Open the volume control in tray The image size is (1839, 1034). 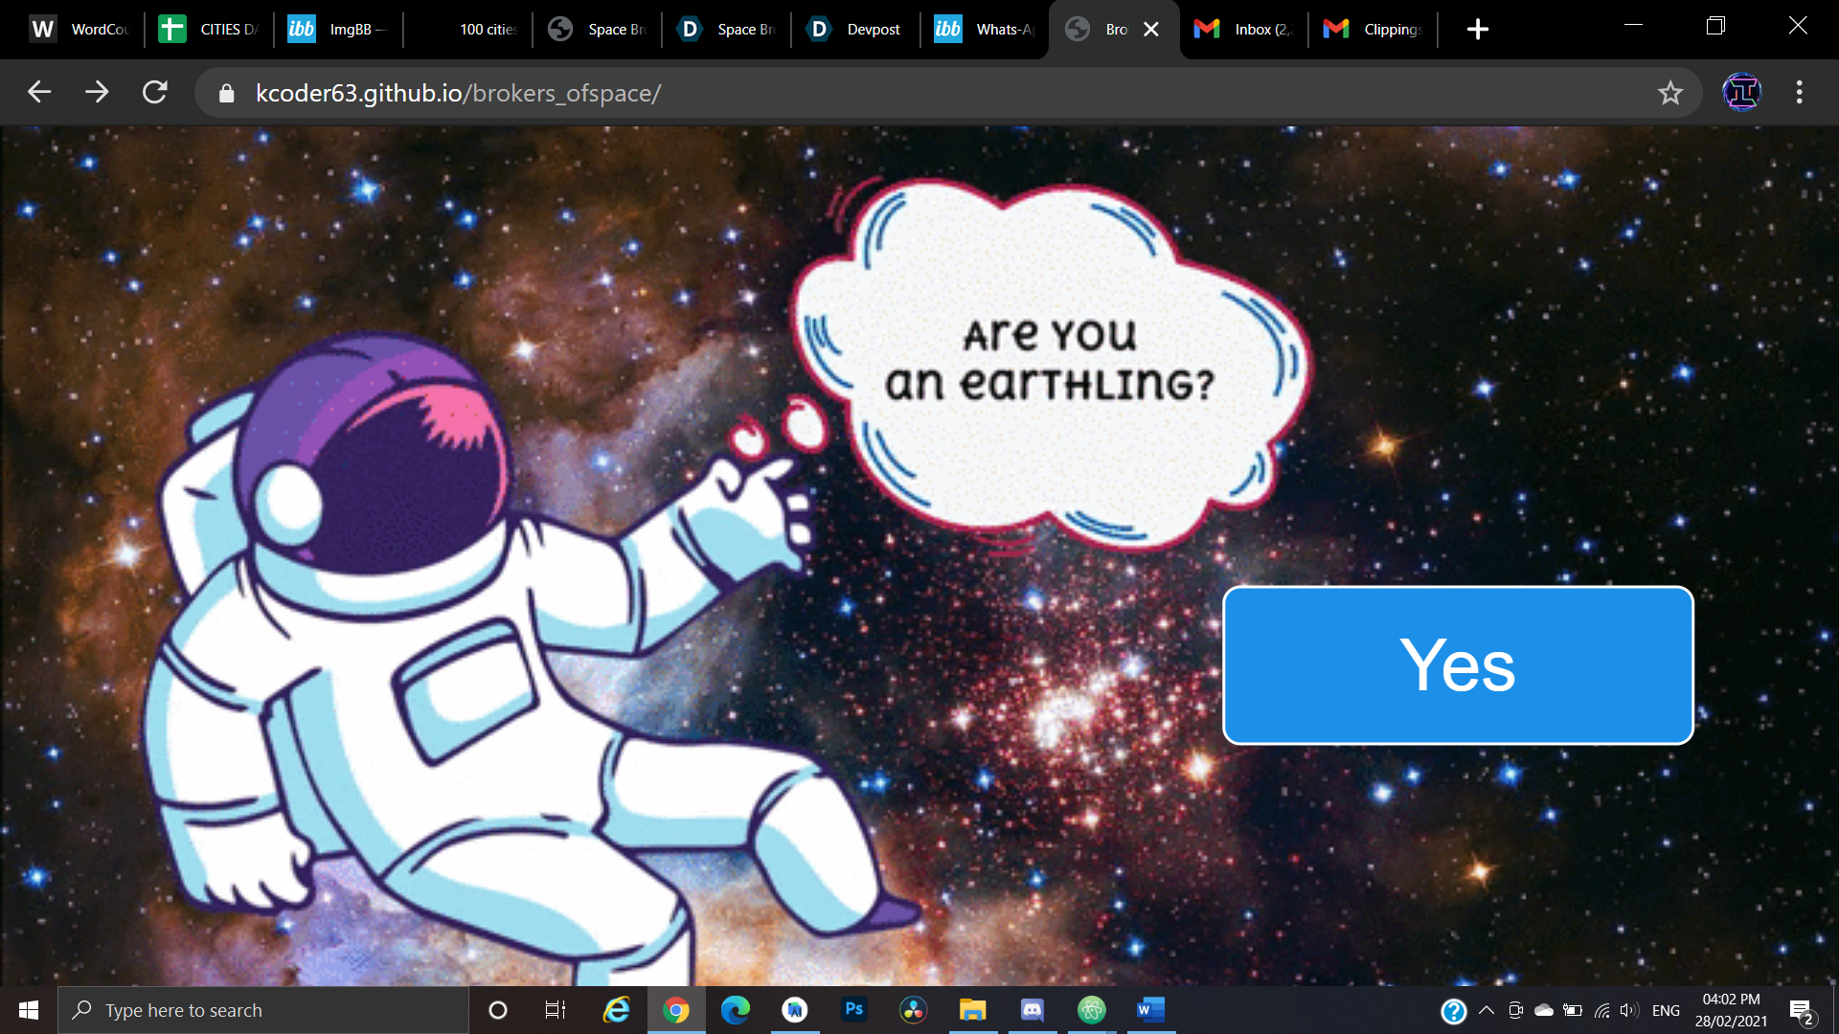(1628, 1010)
